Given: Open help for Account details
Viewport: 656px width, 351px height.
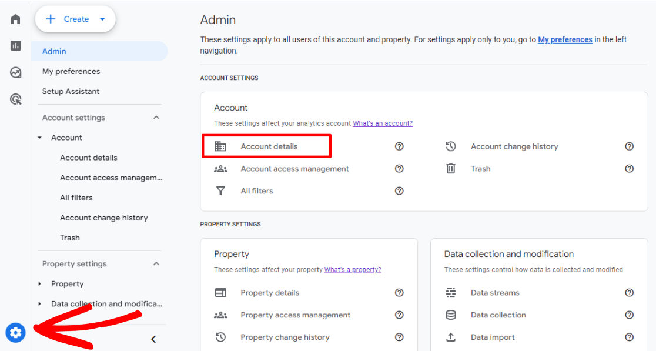Looking at the screenshot, I should (399, 146).
